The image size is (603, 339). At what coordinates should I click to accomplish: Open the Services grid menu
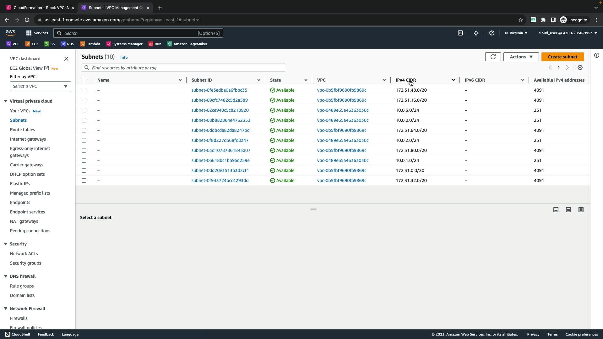point(37,33)
